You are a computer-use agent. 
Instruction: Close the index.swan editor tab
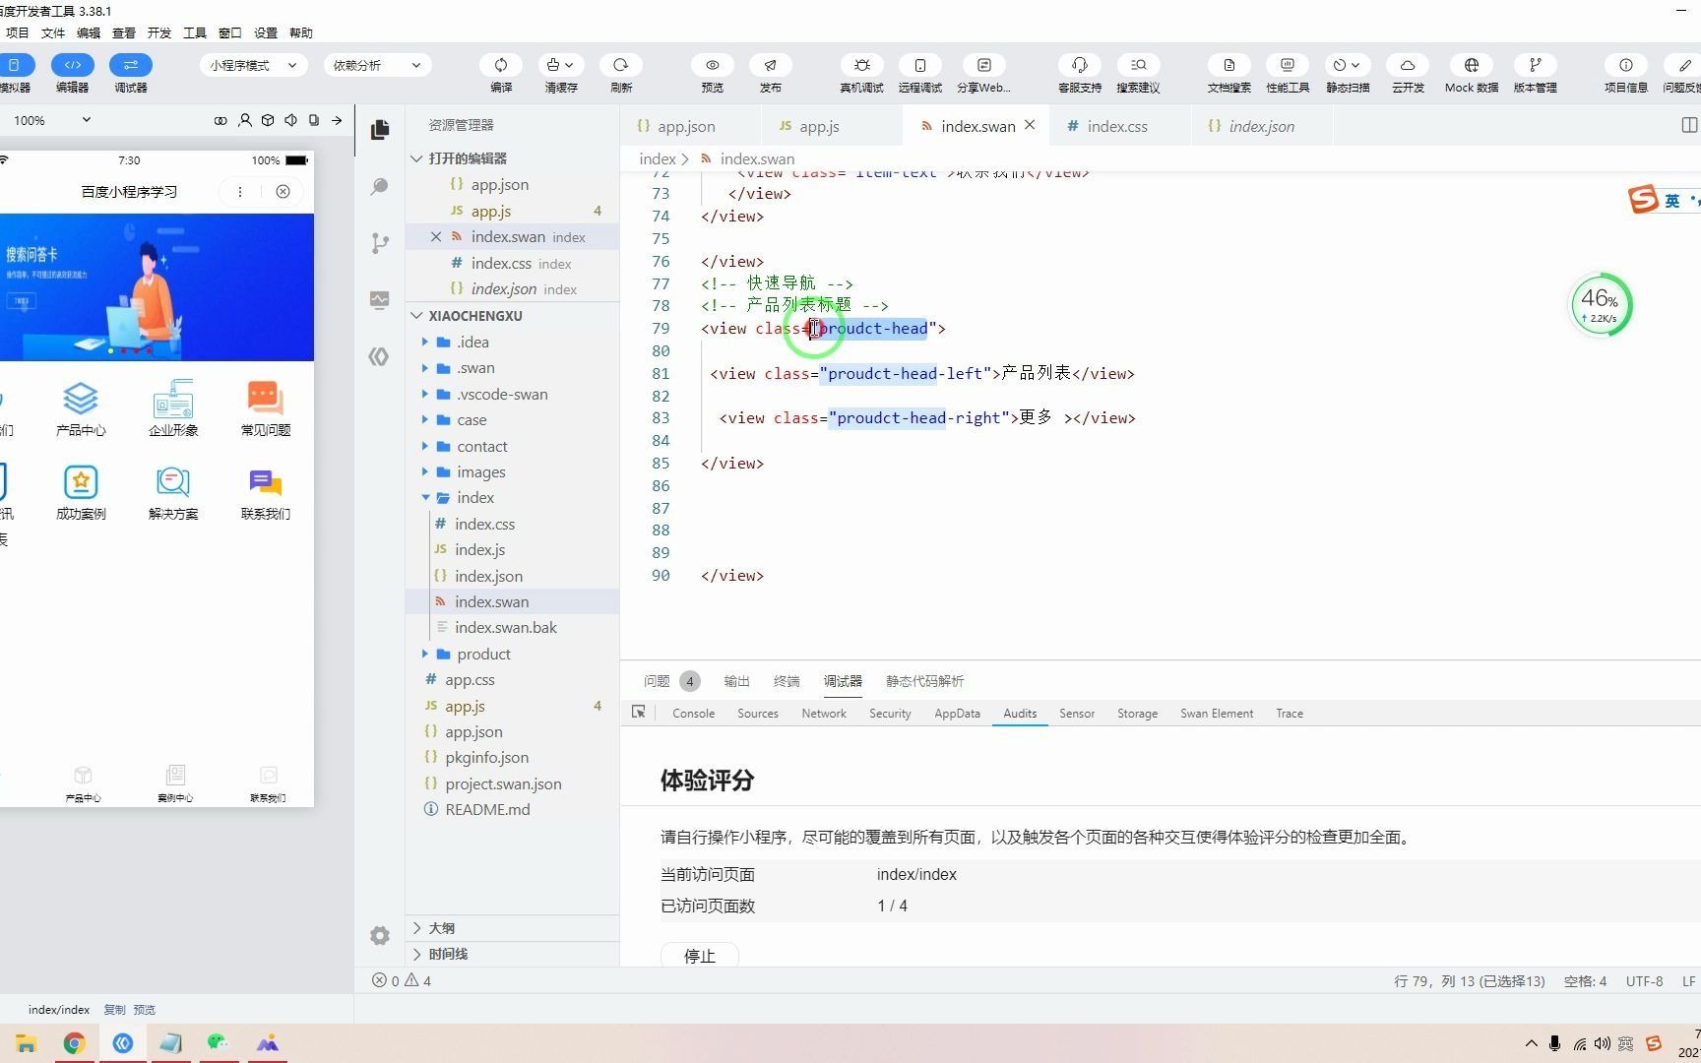[x=1030, y=125]
